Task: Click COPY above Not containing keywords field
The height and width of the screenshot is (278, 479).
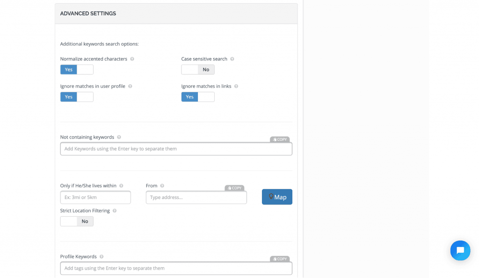Action: [280, 139]
